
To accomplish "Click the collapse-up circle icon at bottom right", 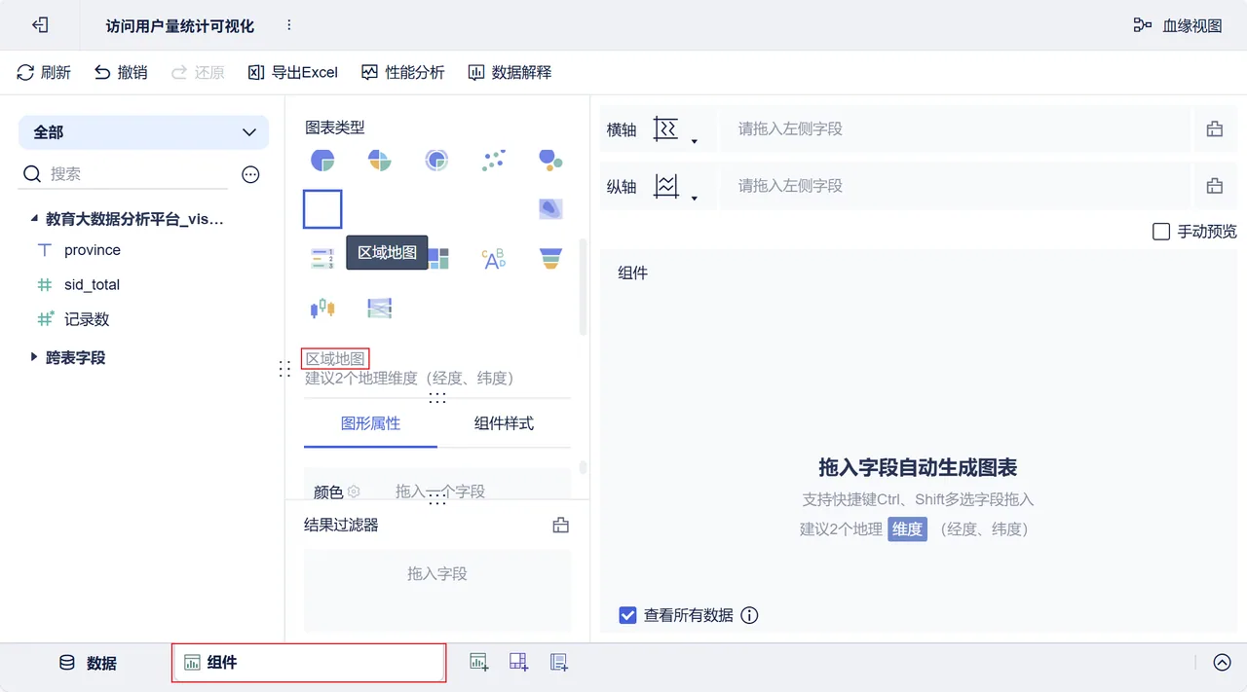I will pyautogui.click(x=1223, y=662).
